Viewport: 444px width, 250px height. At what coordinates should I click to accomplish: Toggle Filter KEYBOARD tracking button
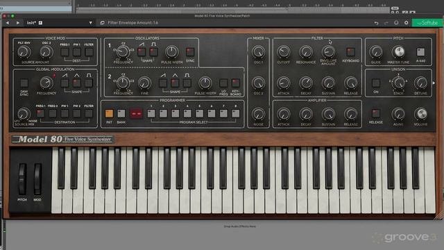point(350,52)
